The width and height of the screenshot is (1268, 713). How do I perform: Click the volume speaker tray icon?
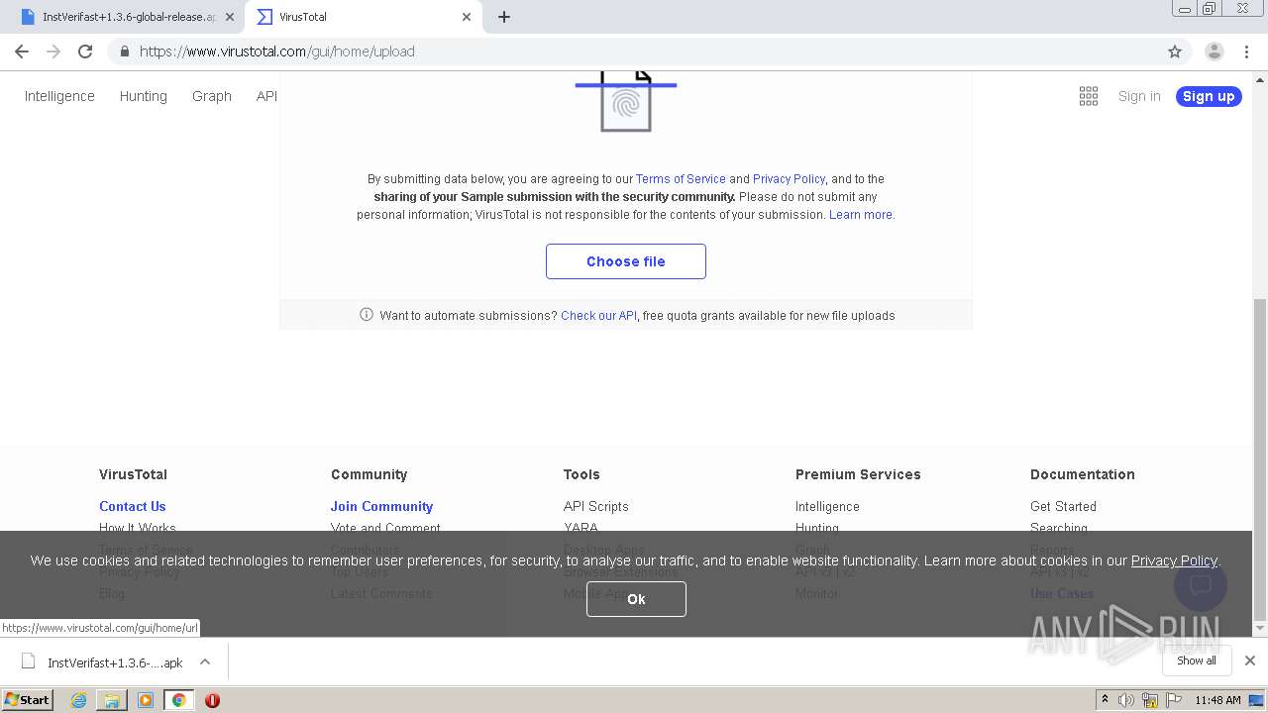(x=1126, y=700)
